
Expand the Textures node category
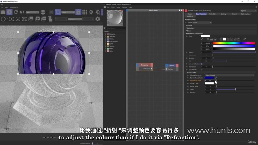pos(105,37)
